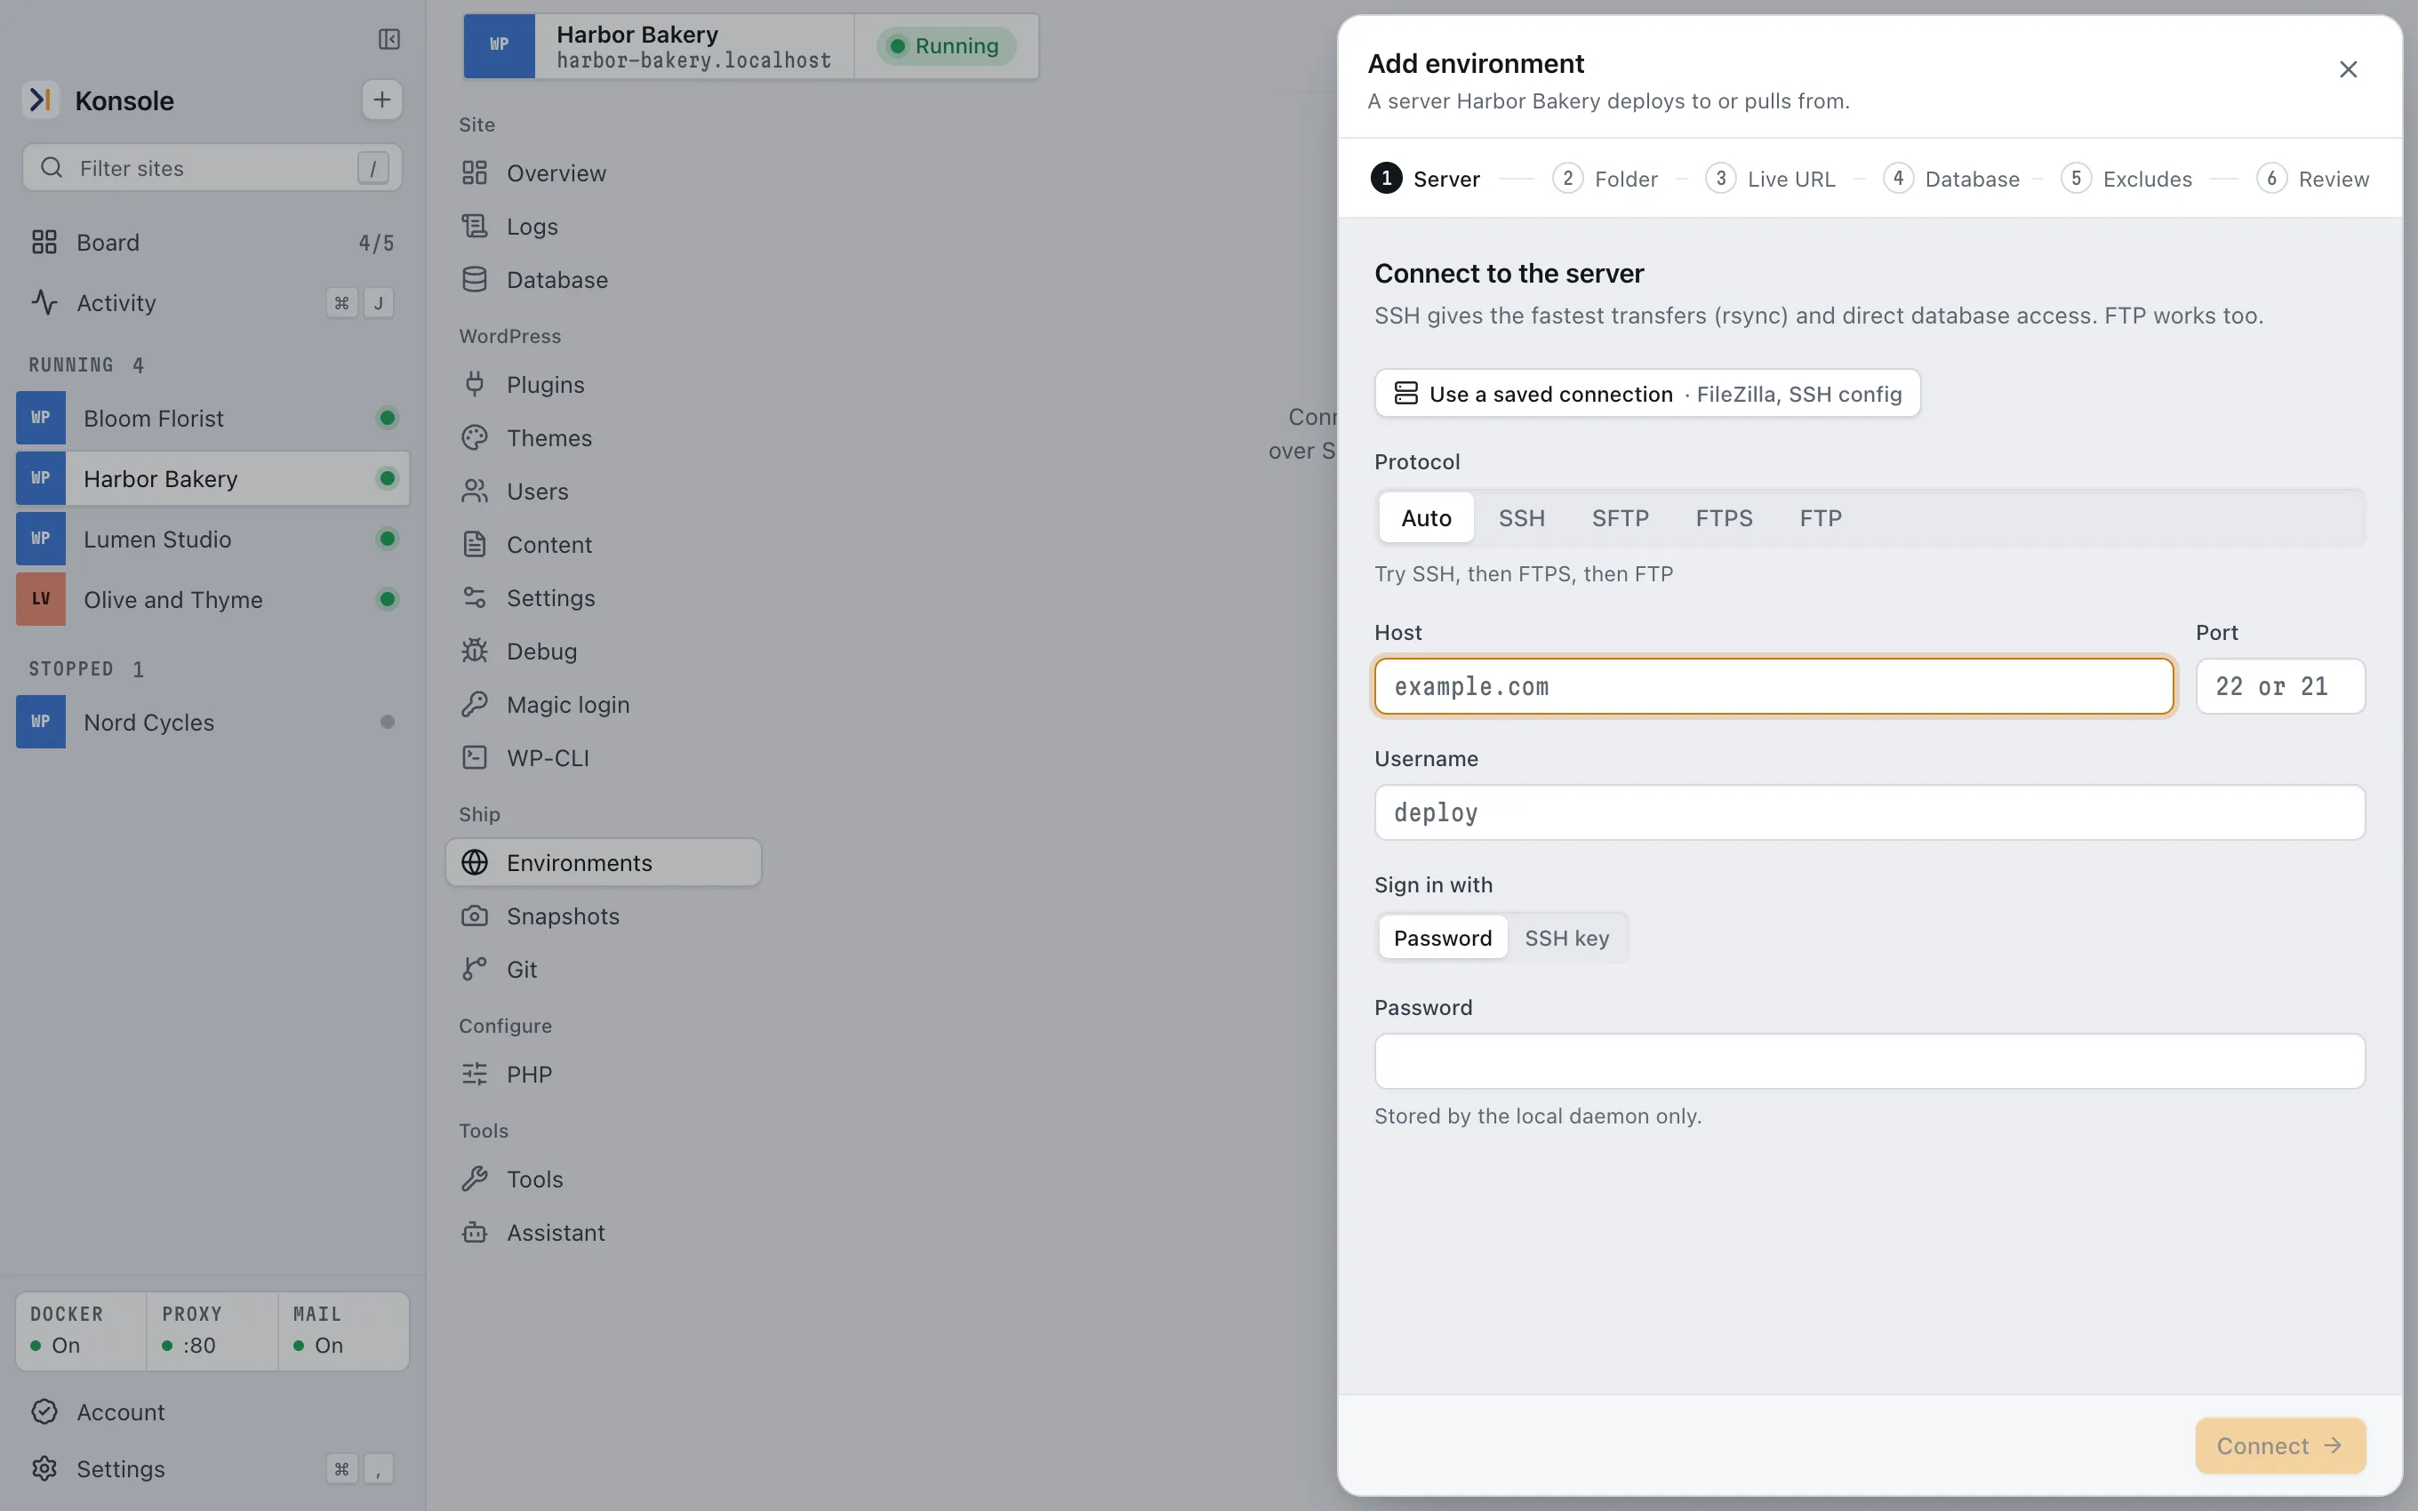Go to Plugins

(604, 385)
